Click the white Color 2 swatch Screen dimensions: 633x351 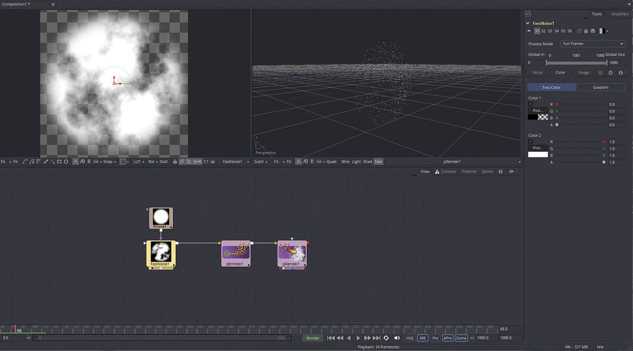point(537,154)
